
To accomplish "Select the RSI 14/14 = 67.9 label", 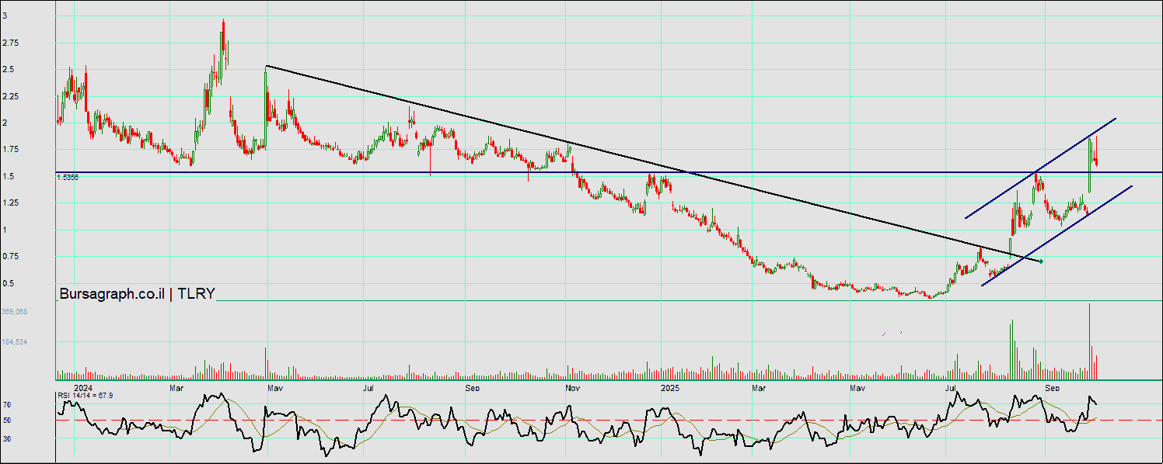I will pos(85,396).
